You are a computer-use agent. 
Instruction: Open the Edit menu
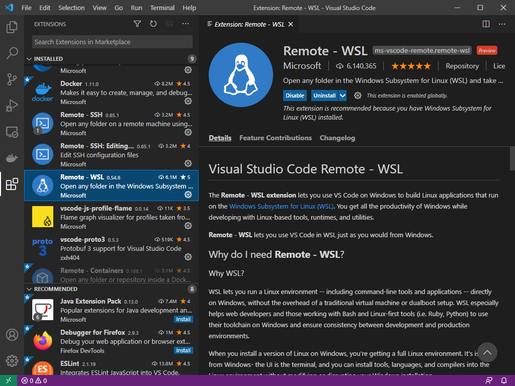tap(45, 8)
